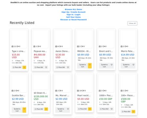Click the heart icon on the Brent listing

112,65
